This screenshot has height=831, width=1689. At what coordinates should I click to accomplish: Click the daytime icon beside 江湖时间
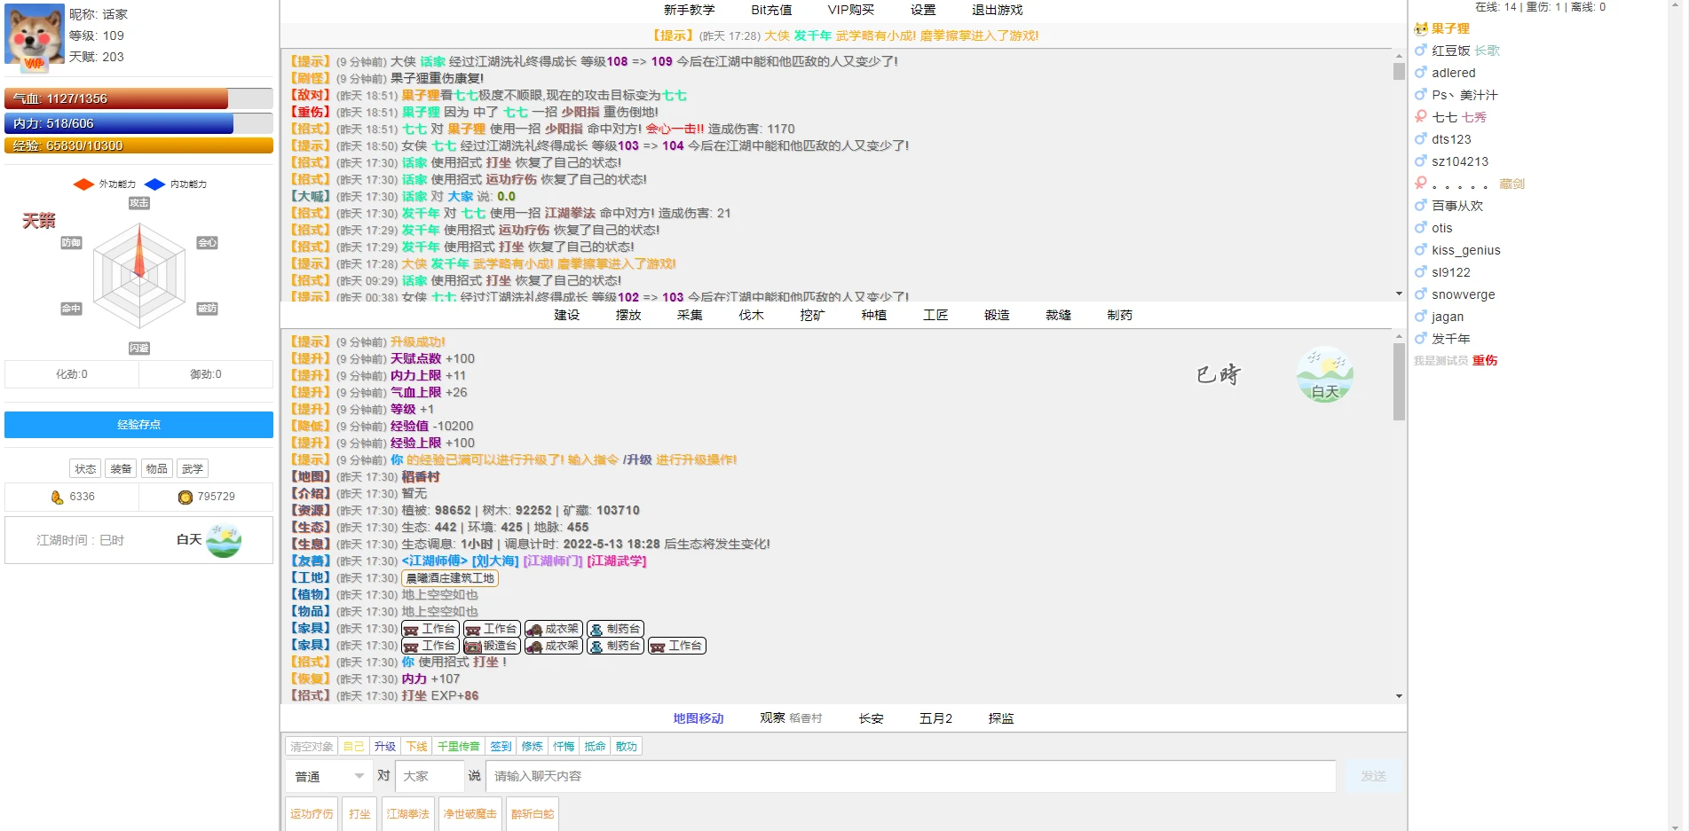(224, 540)
